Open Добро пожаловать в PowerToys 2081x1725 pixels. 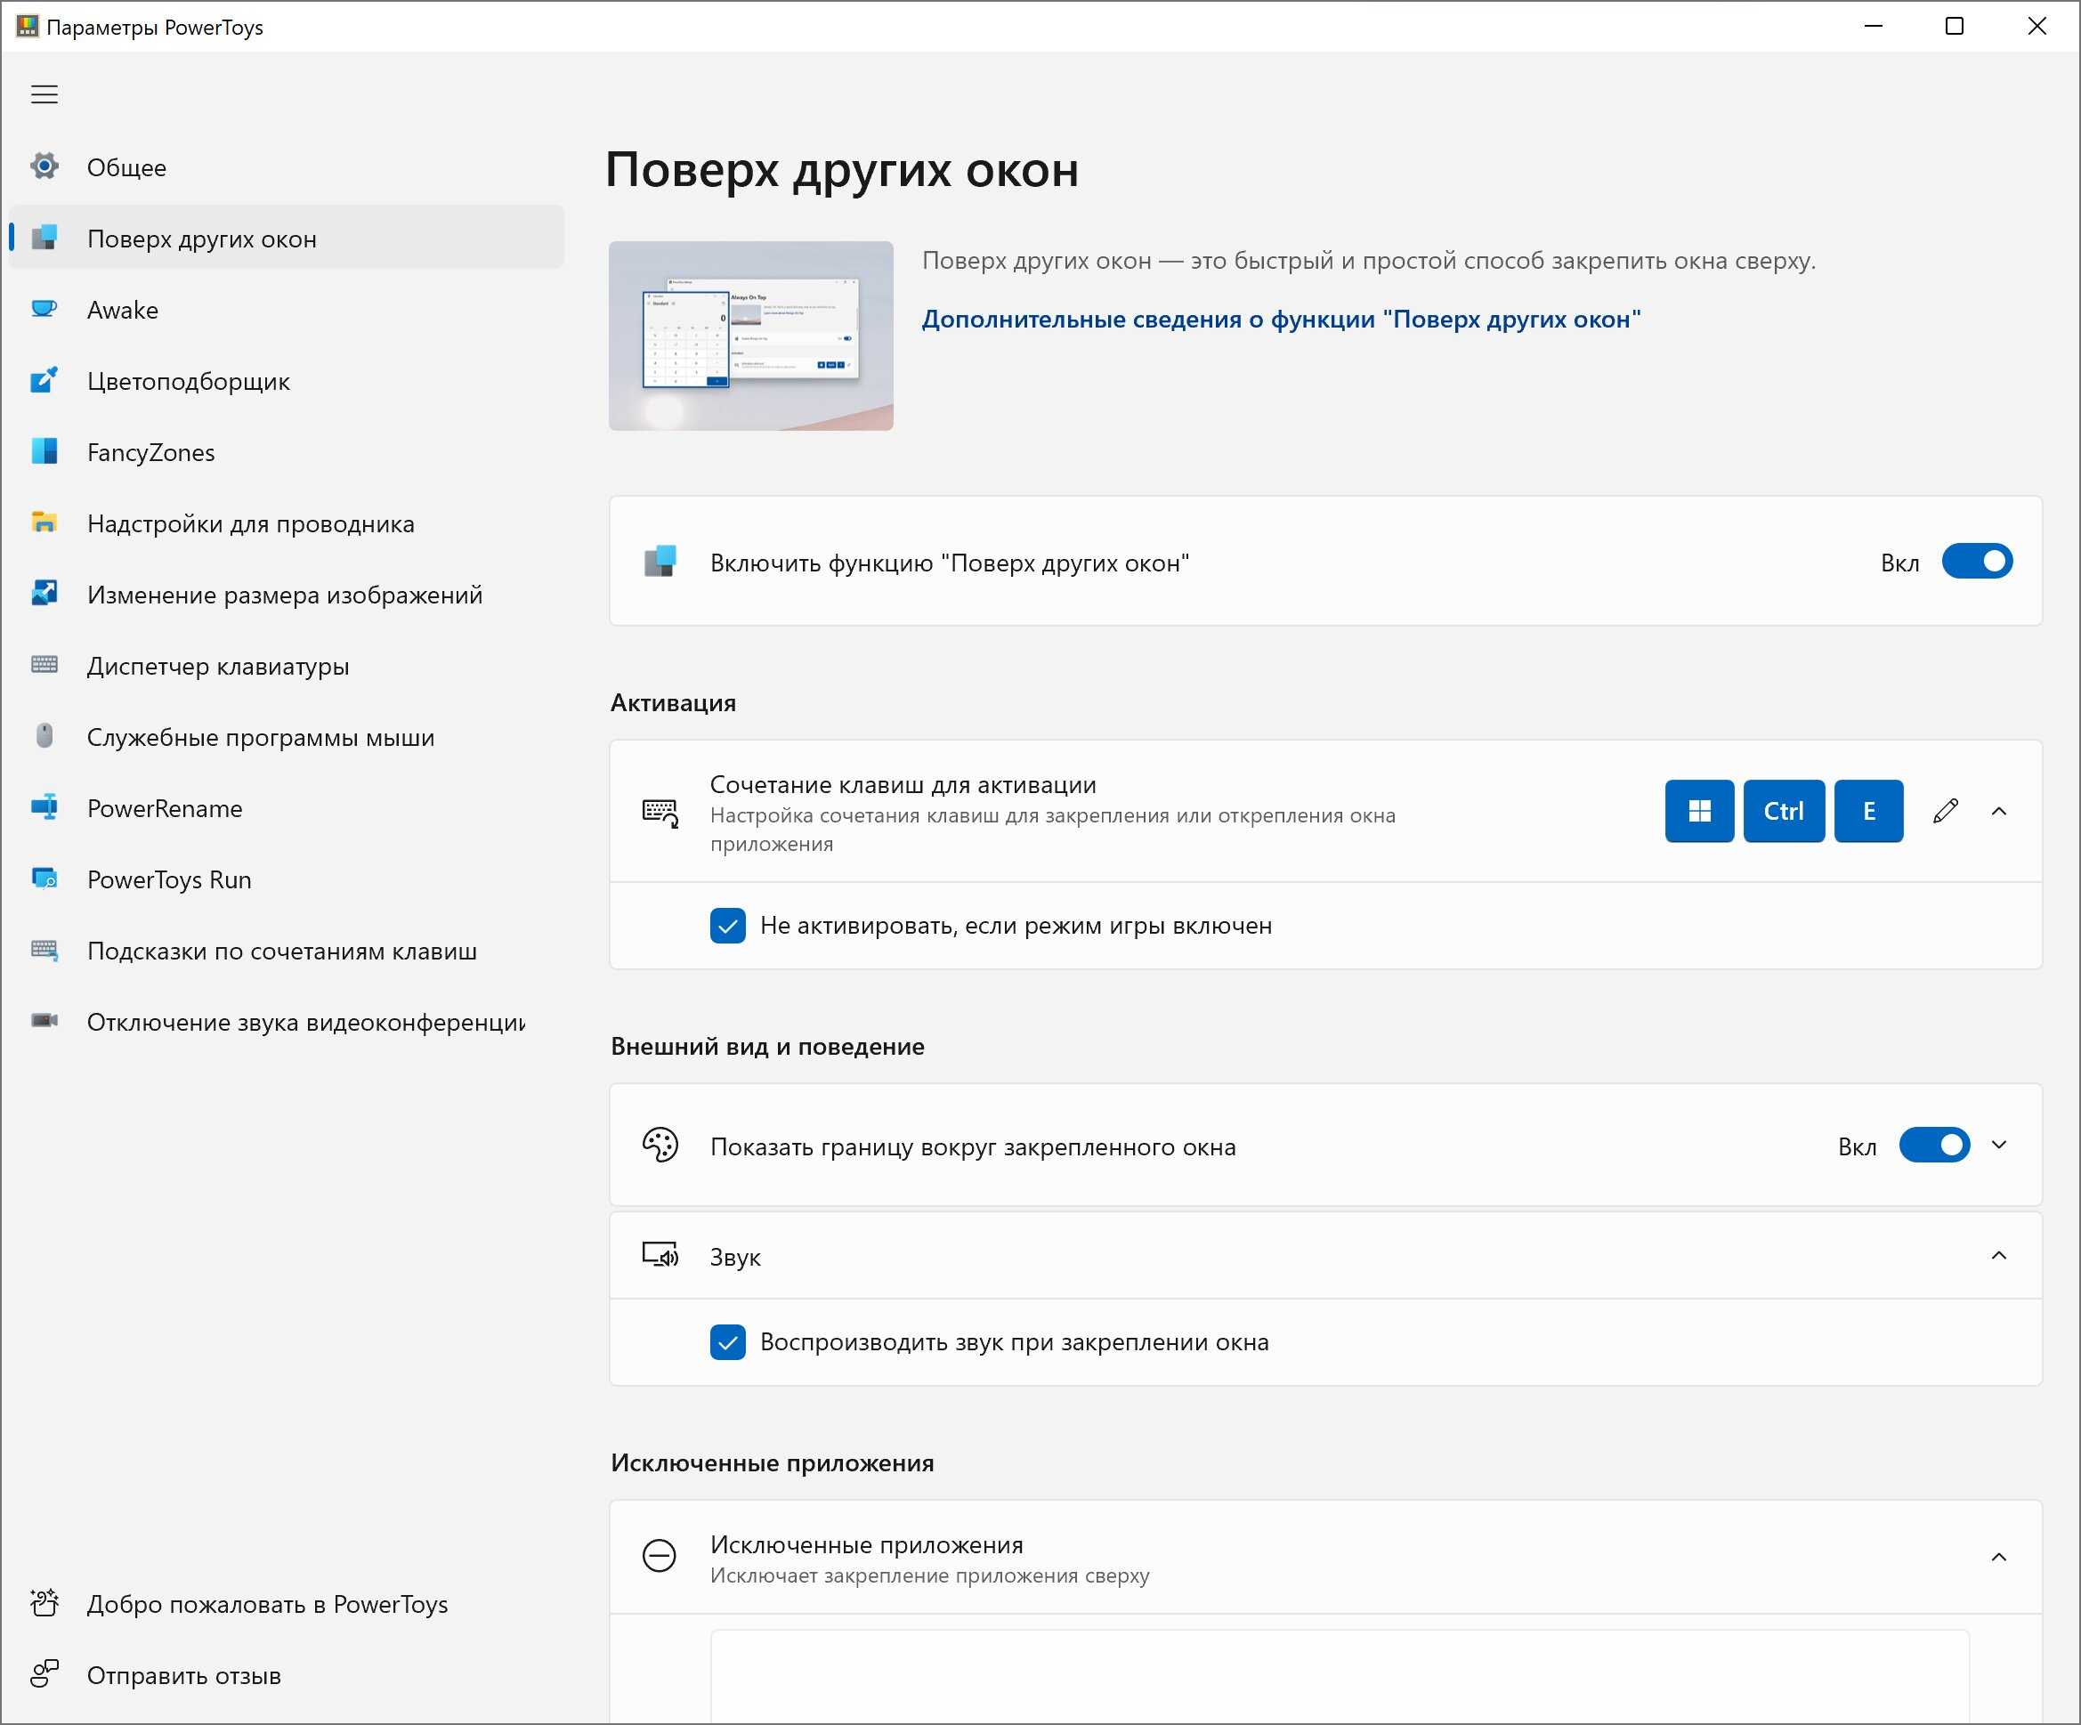coord(287,1603)
